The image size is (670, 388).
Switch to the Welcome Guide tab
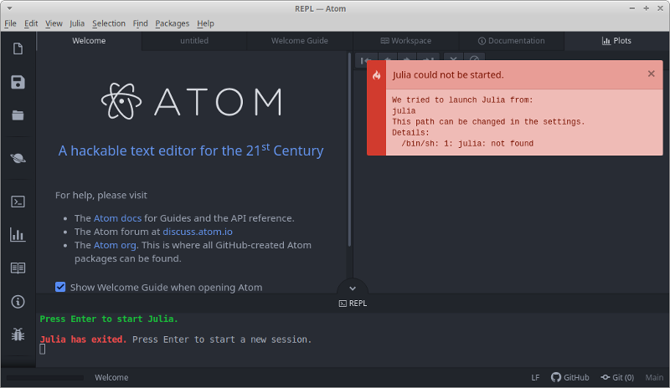click(x=299, y=41)
